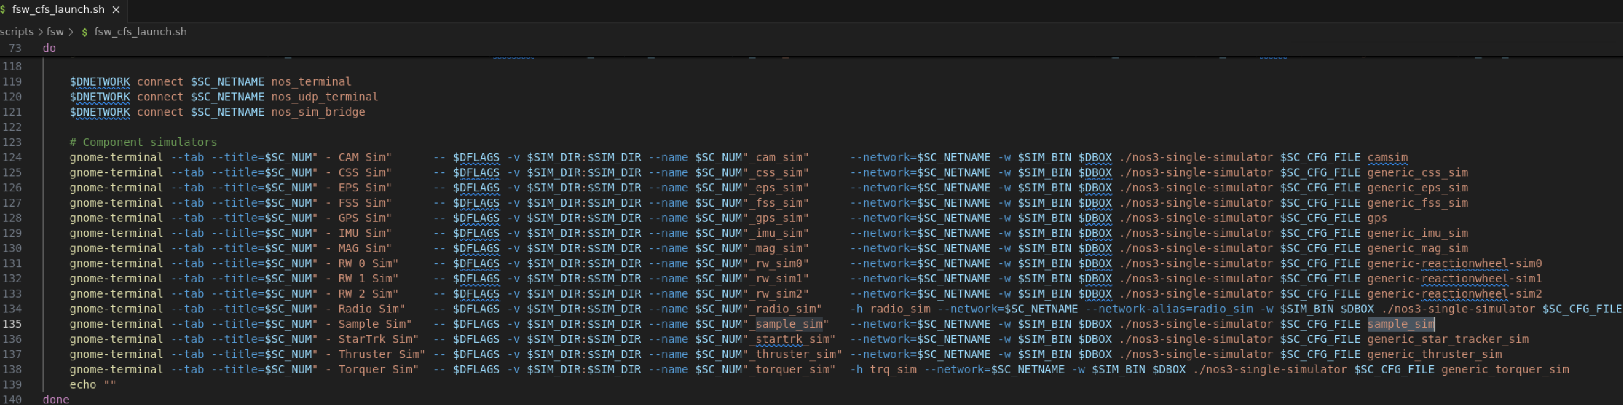The height and width of the screenshot is (405, 1623).
Task: Select the fsw_cfs_launch.sh editor tab
Action: pos(62,10)
